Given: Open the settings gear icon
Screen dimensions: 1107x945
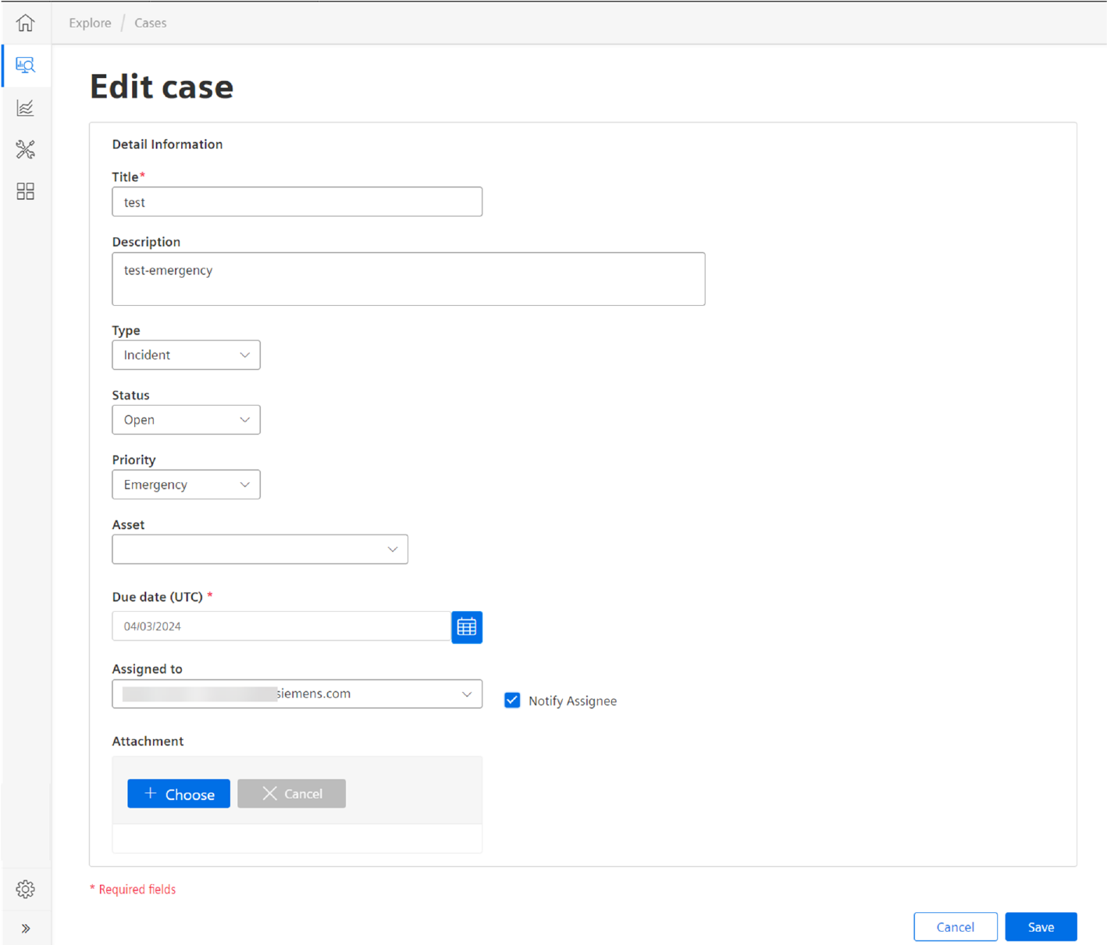Looking at the screenshot, I should point(25,889).
